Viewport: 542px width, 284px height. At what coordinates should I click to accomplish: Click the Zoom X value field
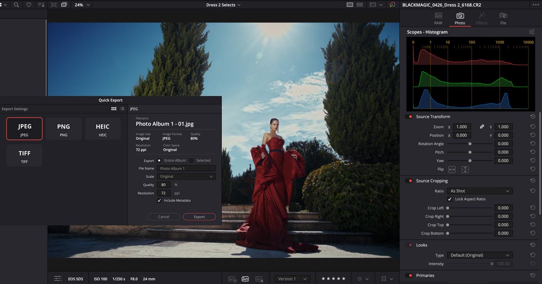click(462, 127)
